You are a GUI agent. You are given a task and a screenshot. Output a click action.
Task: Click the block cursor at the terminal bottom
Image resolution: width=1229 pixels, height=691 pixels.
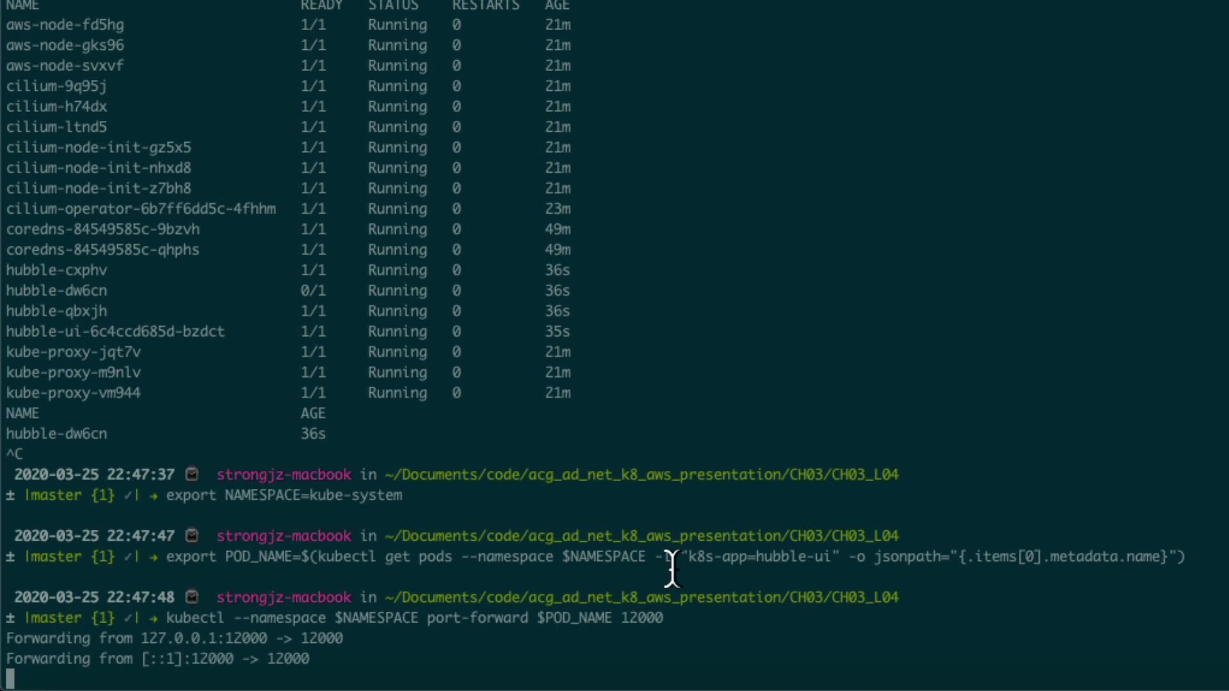(x=10, y=678)
